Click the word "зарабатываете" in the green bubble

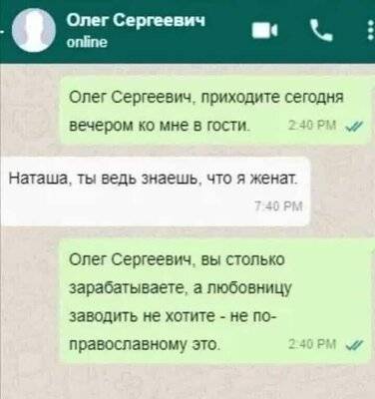(x=129, y=288)
